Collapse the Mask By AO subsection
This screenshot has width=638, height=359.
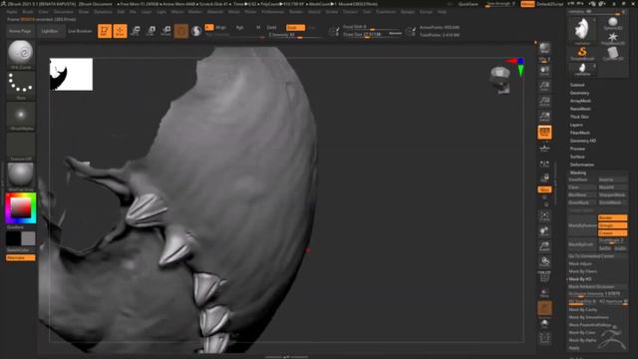(x=580, y=279)
